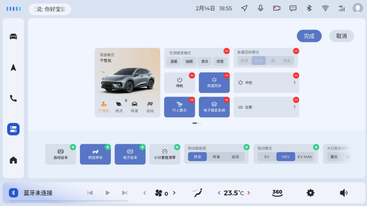
Task: Skip to the next track
Action: (125, 193)
